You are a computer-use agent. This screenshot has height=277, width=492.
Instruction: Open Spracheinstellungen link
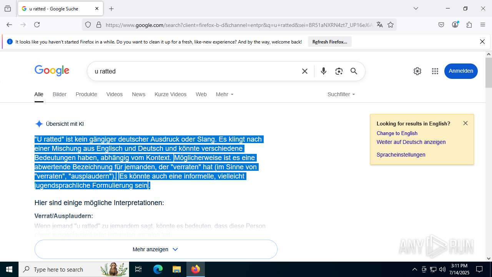click(x=401, y=155)
